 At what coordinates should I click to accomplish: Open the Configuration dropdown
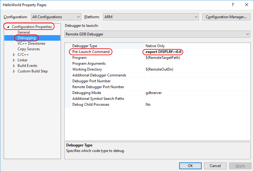[56, 17]
